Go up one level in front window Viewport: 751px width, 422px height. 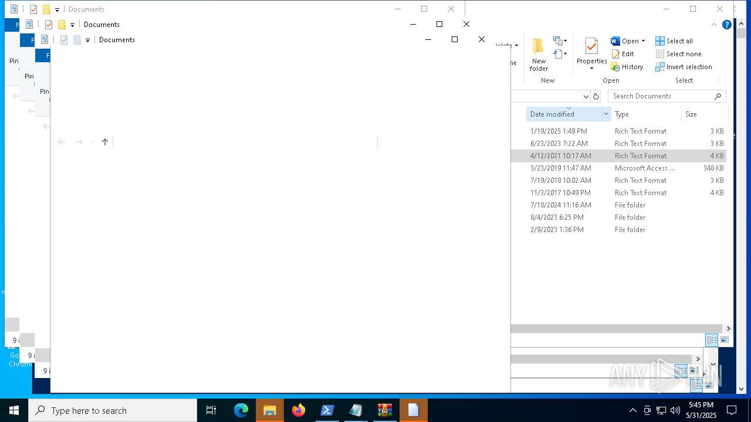(105, 142)
